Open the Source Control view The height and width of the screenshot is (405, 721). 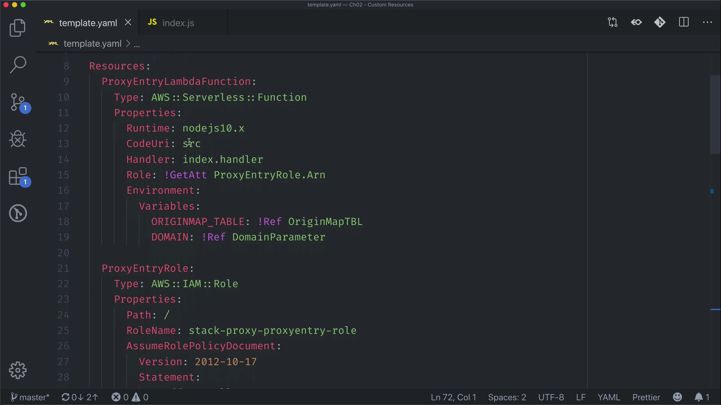[x=18, y=102]
